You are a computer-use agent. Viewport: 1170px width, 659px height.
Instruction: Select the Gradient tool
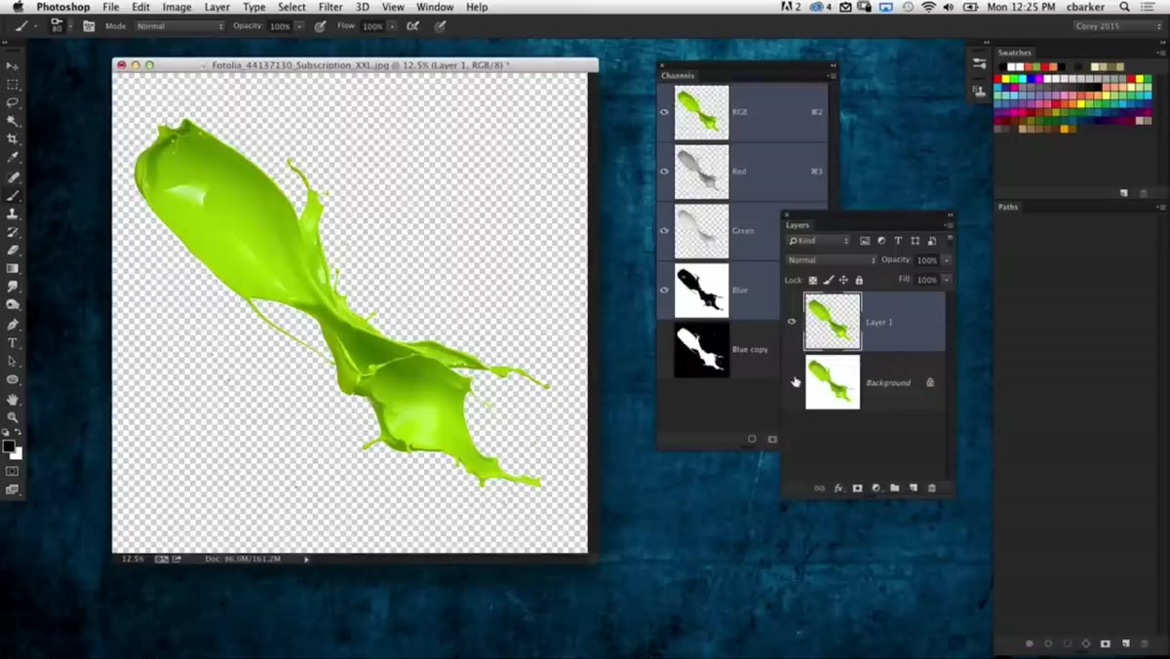point(13,269)
